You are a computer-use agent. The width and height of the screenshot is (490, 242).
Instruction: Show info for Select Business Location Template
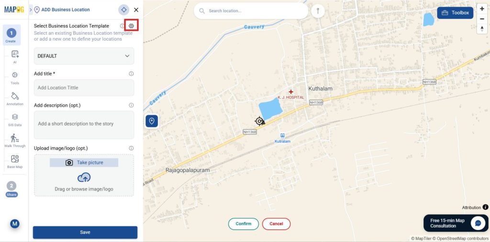point(122,26)
